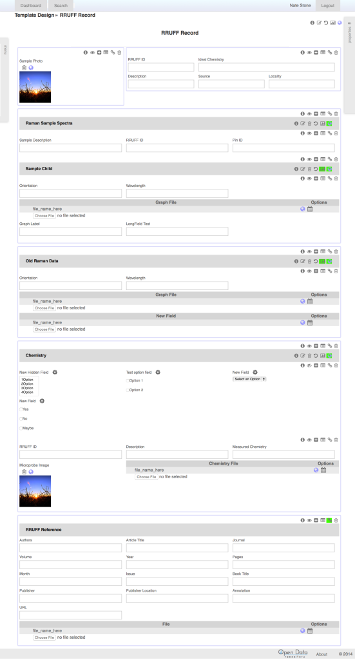355x660 pixels.
Task: Click the info icon in the Ideal Chemistry panel toolbar
Action: pyautogui.click(x=302, y=53)
